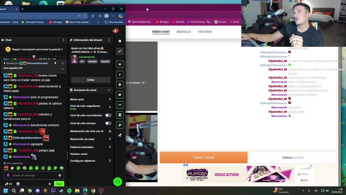
Task: Open the wrench tools icon in sidebar
Action: coord(120,125)
